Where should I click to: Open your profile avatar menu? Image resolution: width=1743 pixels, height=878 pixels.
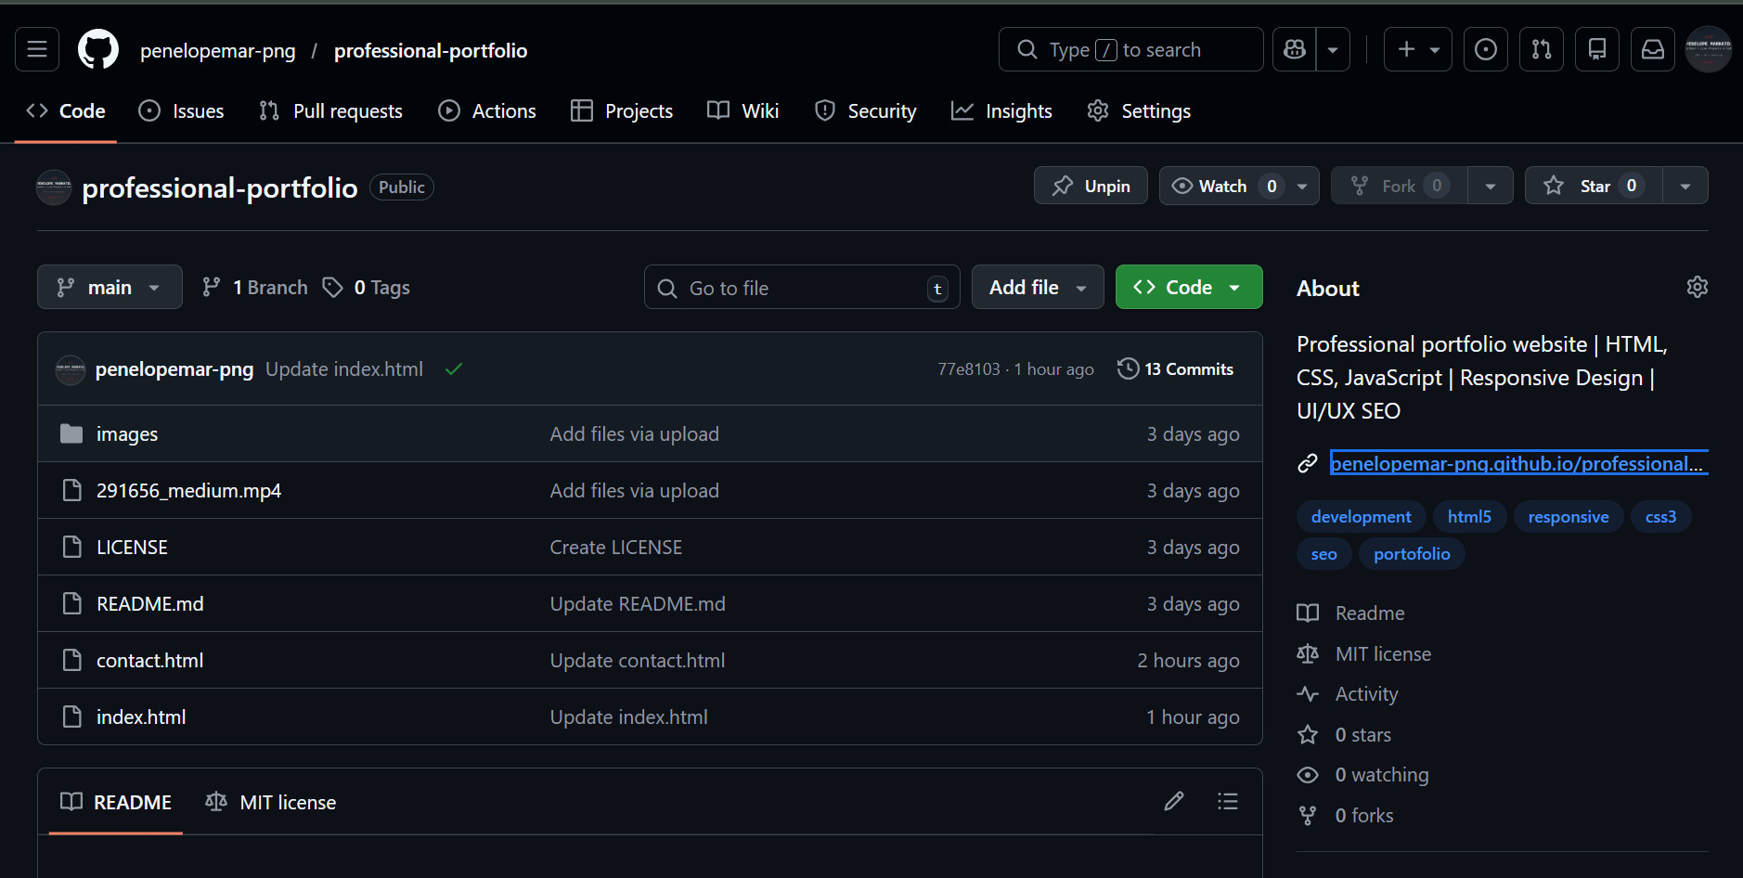pos(1709,49)
